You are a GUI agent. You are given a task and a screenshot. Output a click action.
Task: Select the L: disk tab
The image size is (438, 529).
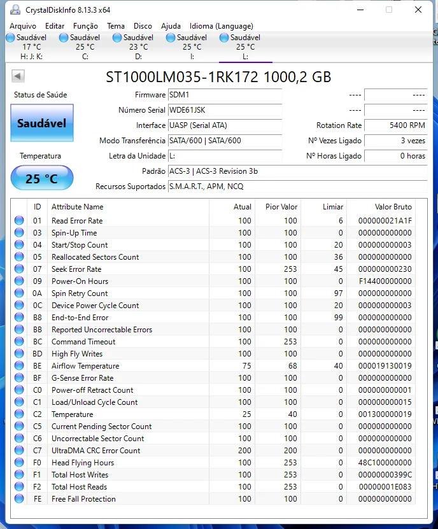(x=245, y=47)
